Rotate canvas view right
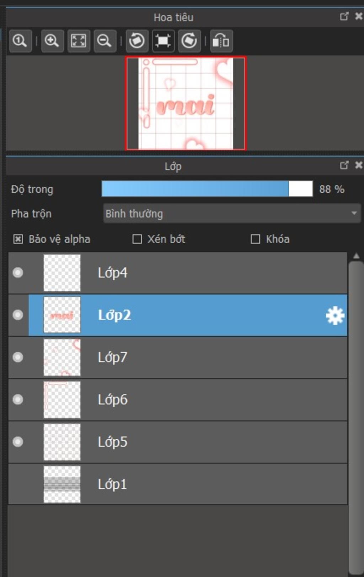364x577 pixels. [189, 41]
